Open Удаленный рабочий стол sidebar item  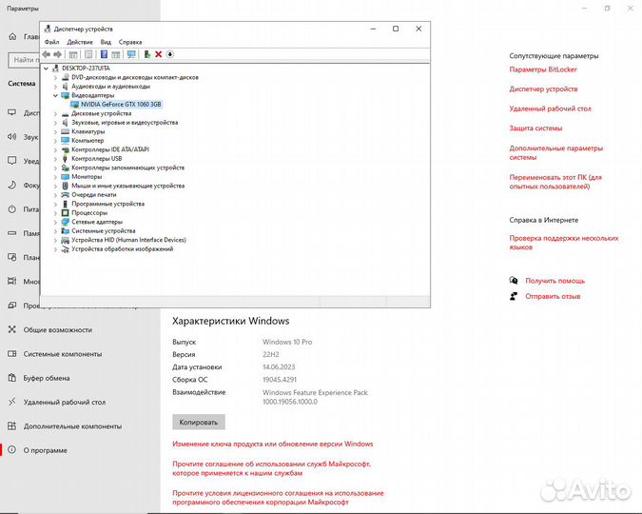(x=65, y=402)
